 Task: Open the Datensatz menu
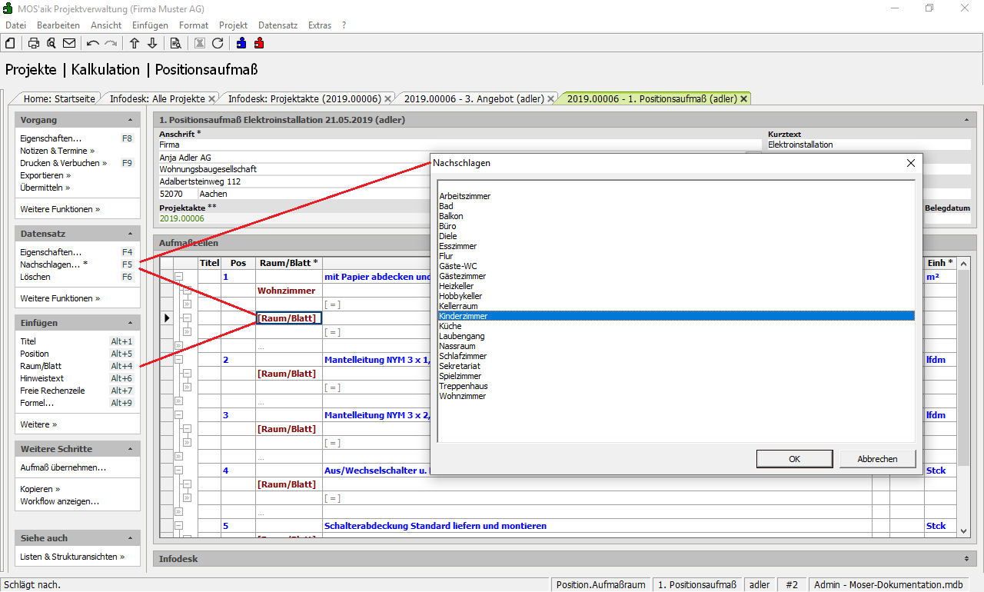click(x=278, y=25)
